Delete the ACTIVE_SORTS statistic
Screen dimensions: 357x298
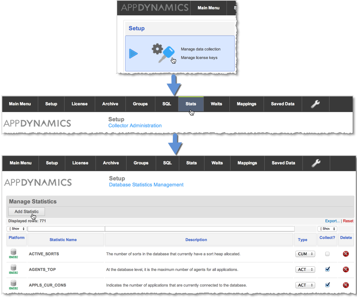(x=346, y=254)
